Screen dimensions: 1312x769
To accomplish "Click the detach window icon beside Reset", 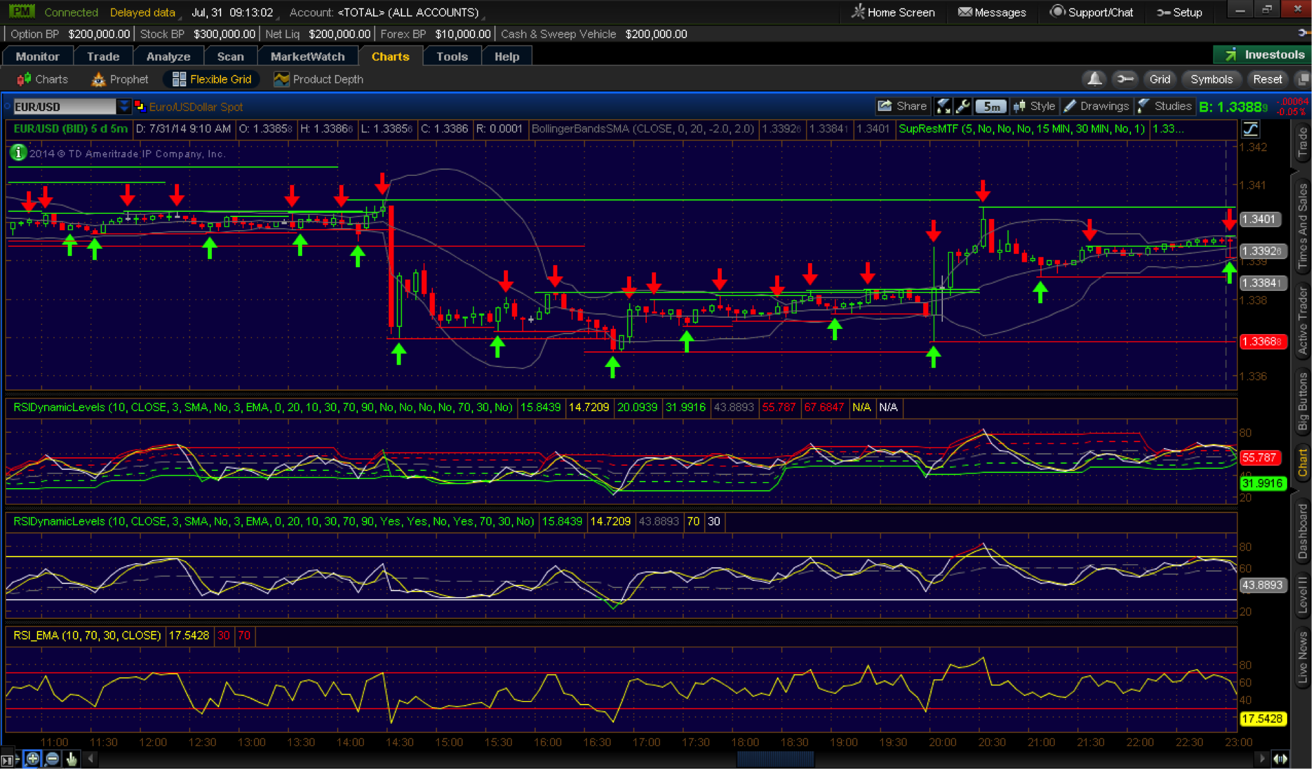I will 1303,79.
